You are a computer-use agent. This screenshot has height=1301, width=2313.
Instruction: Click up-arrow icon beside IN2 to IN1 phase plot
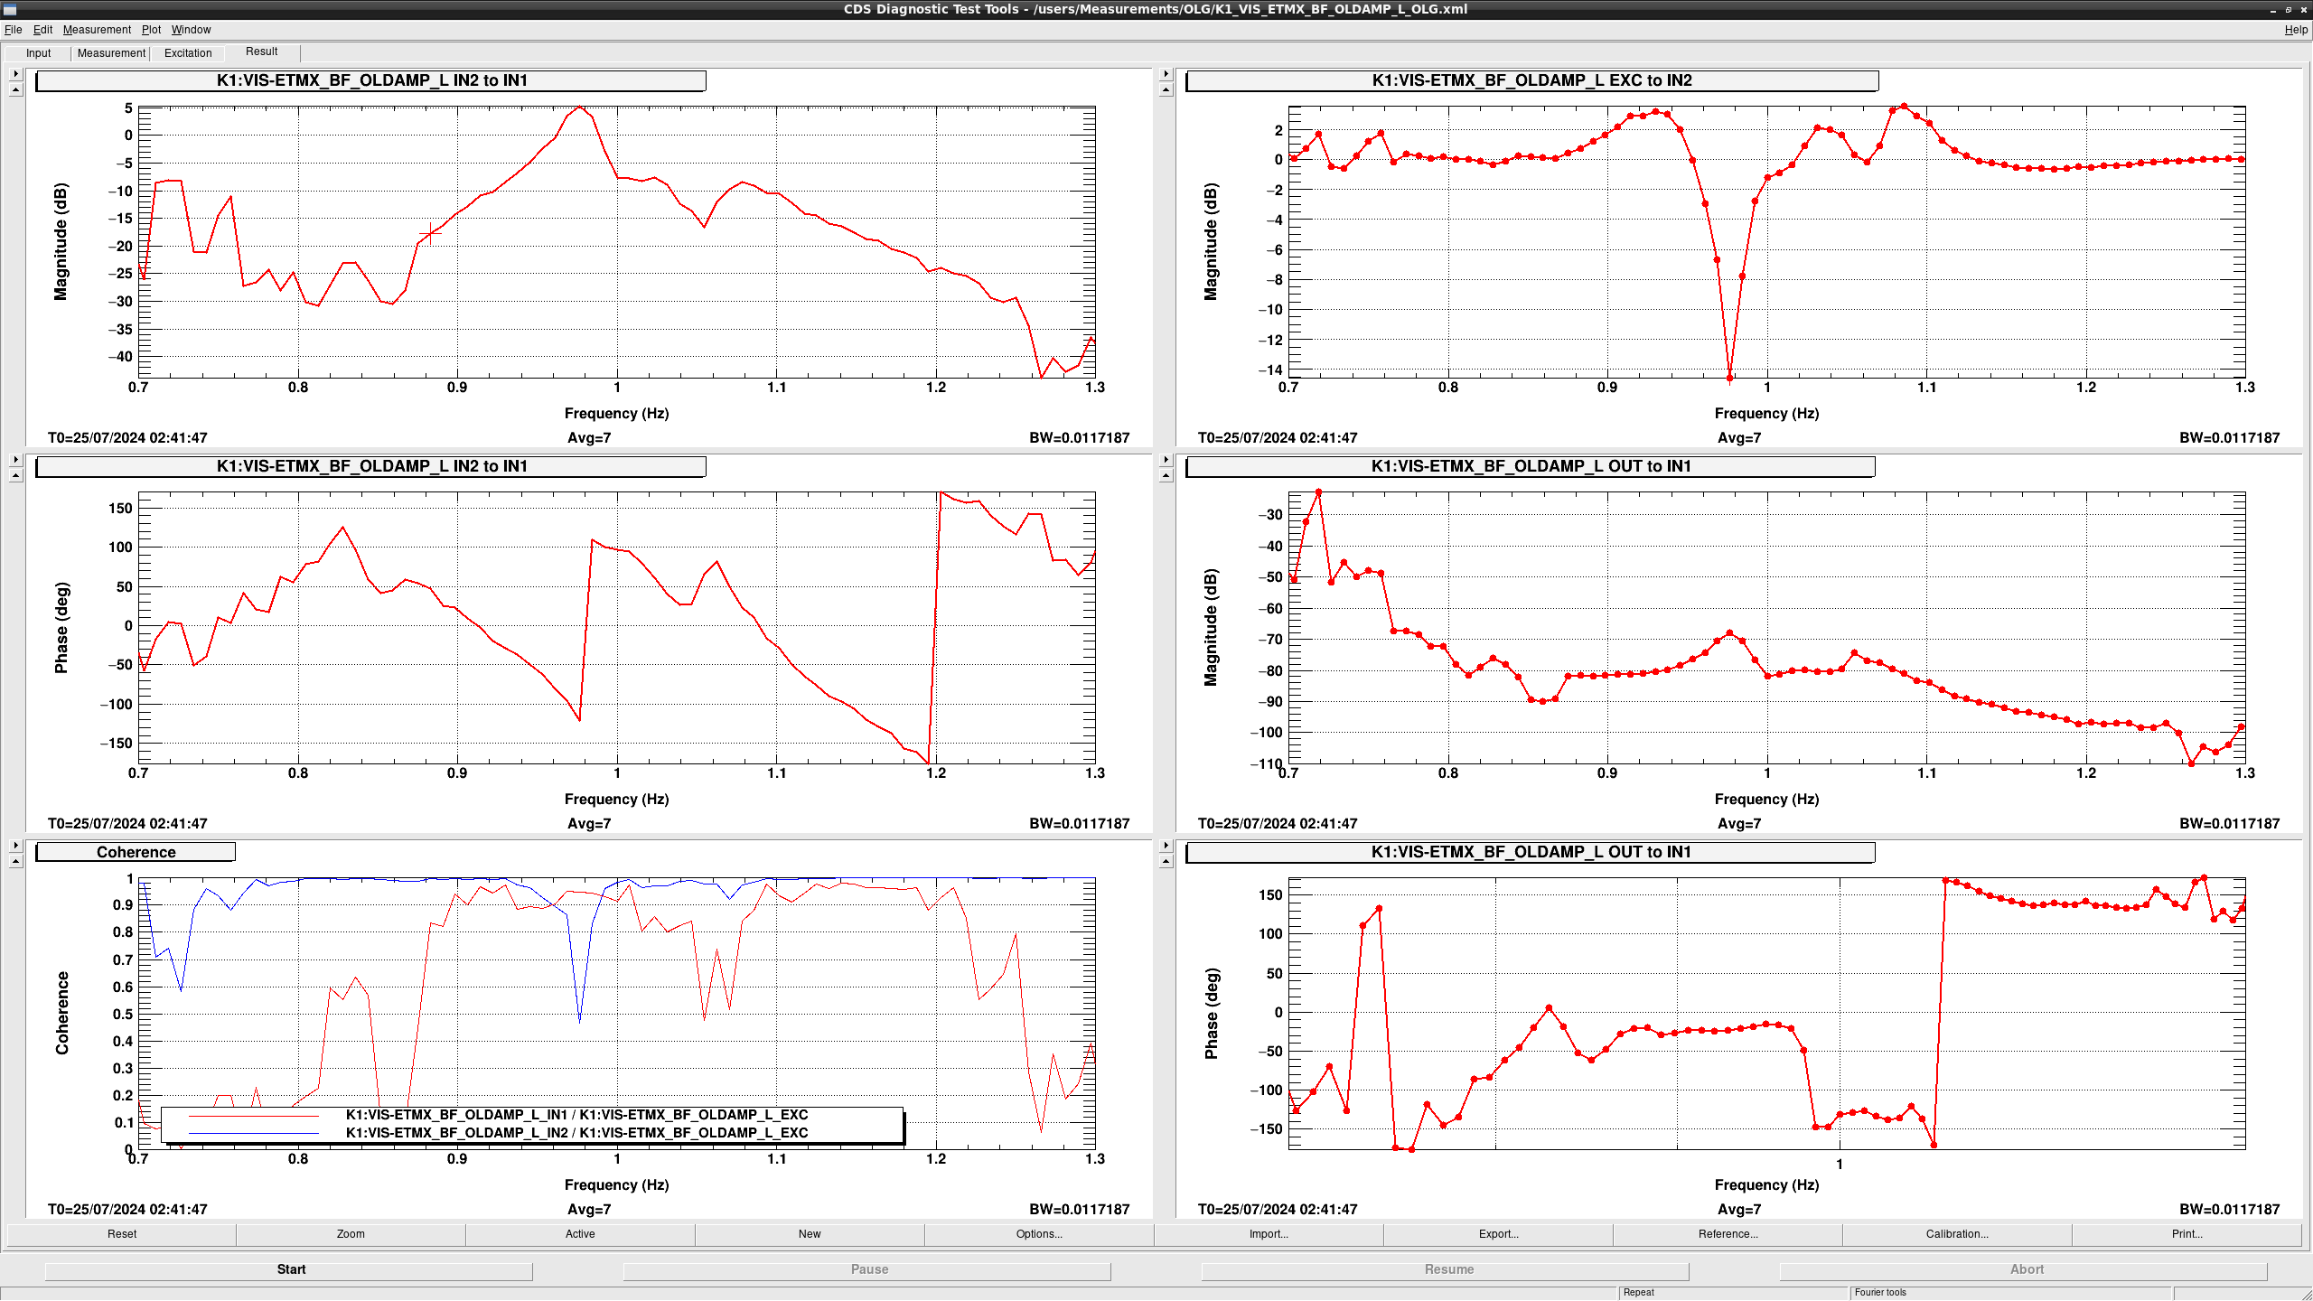(x=15, y=475)
